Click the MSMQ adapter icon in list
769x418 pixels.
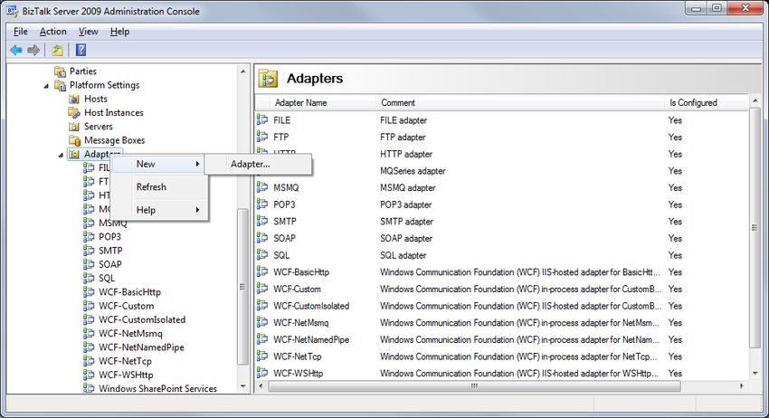262,187
